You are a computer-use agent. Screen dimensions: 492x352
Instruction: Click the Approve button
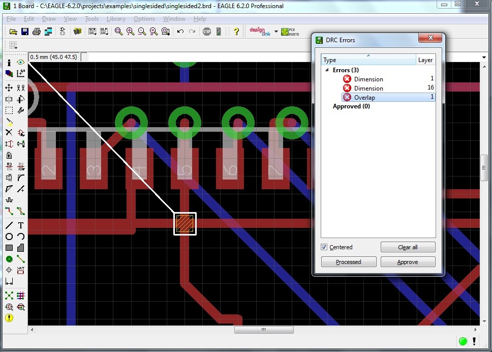tap(408, 262)
